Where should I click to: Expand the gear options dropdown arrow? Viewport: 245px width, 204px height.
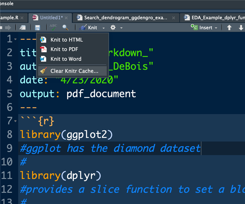pos(121,28)
